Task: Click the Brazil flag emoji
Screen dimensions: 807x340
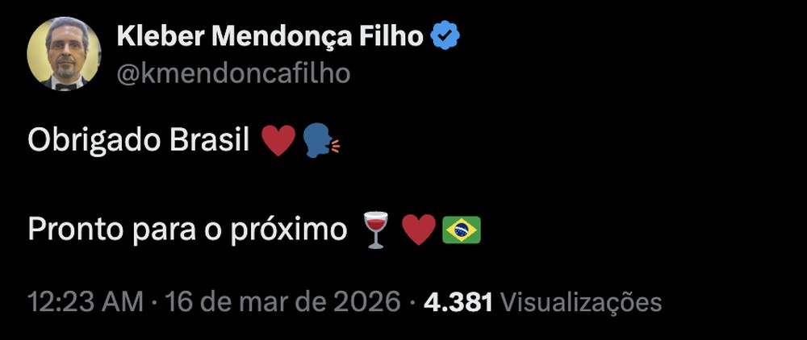Action: tap(462, 230)
